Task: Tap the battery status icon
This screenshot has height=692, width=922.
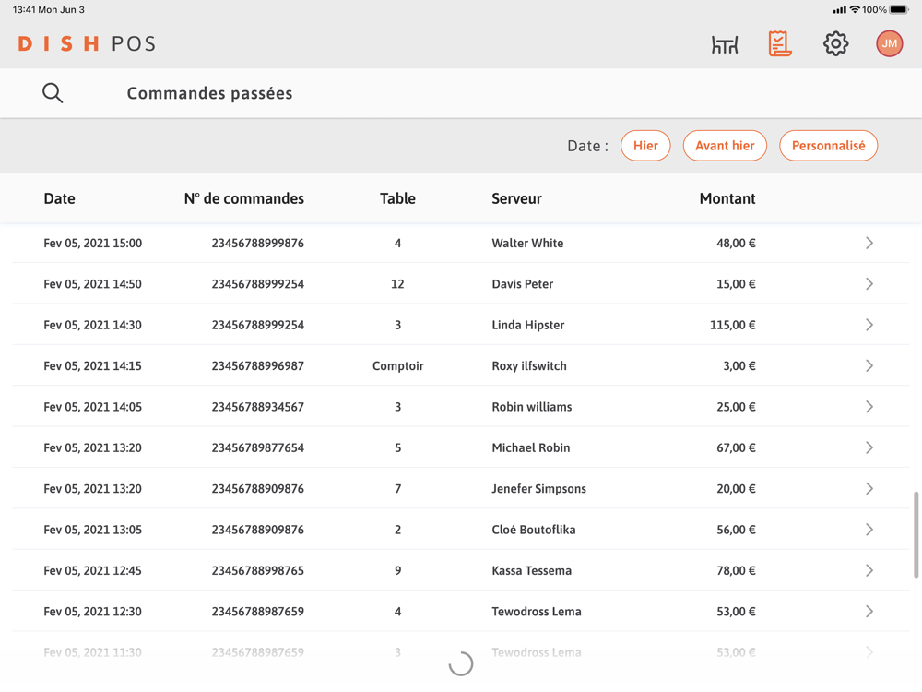Action: coord(899,9)
